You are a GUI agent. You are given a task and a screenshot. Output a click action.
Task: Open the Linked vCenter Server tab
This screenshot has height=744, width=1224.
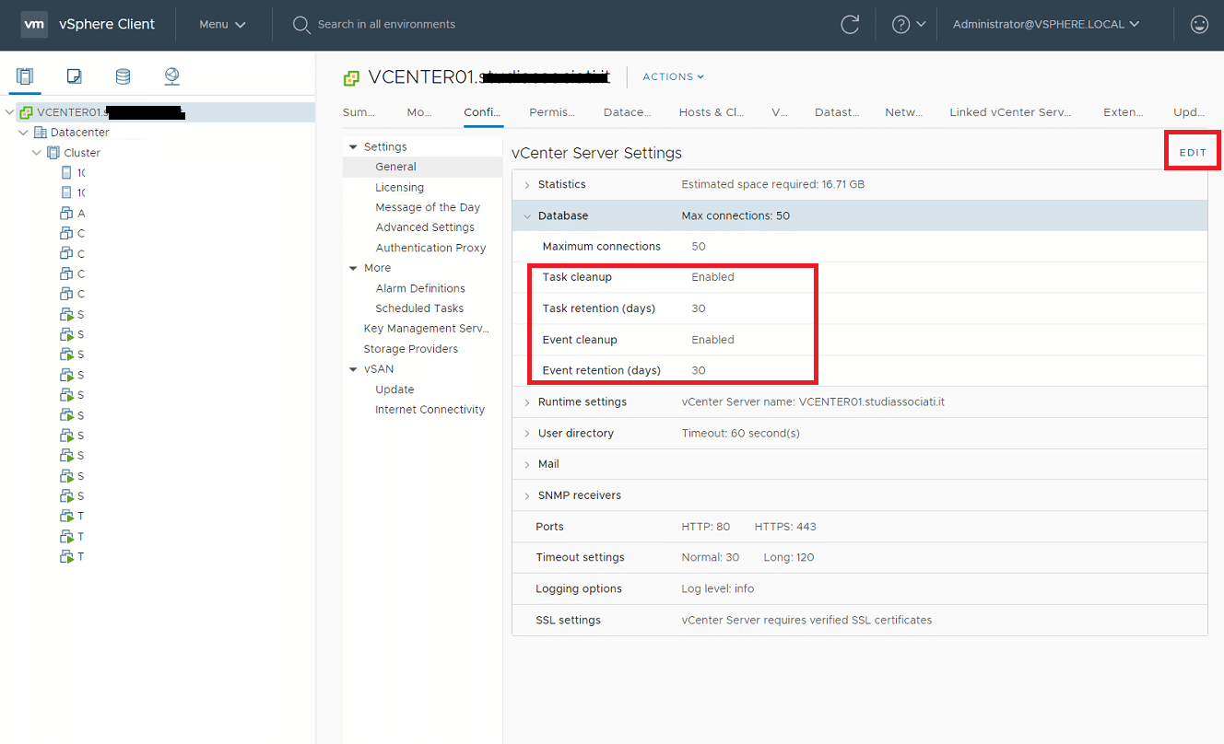(x=1011, y=112)
